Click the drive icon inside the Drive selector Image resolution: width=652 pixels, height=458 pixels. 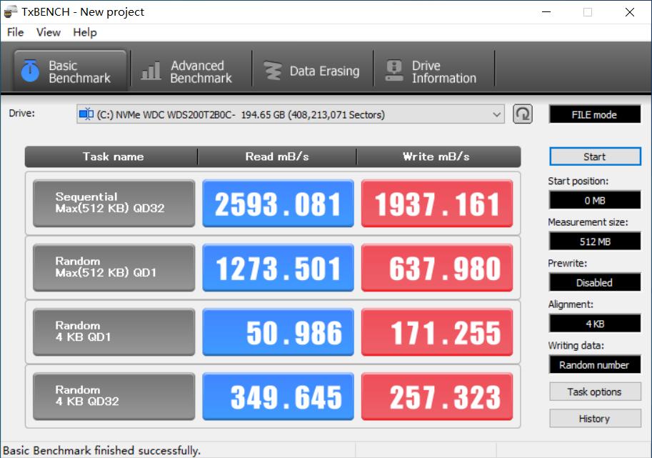tap(87, 114)
